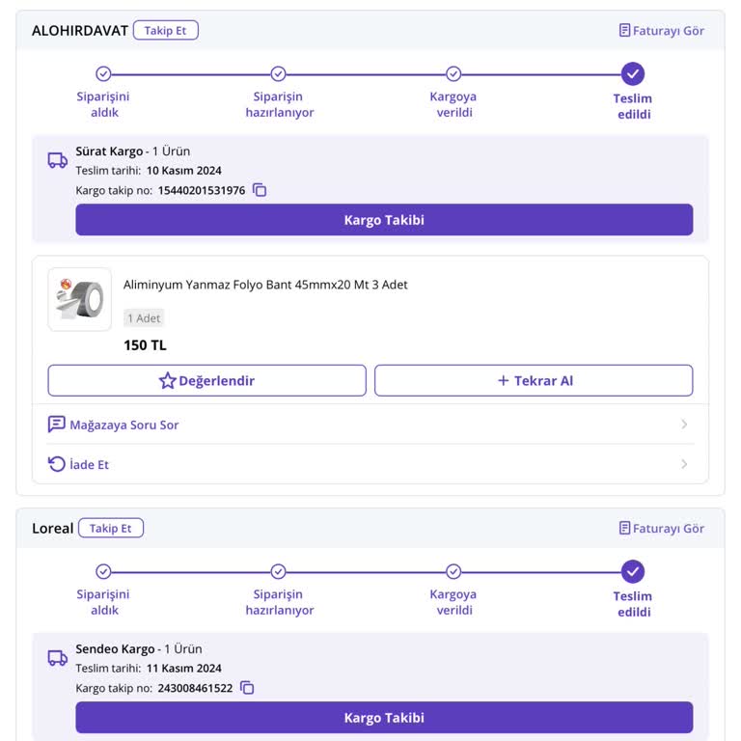The width and height of the screenshot is (741, 741).
Task: Click the Sürat Kargo truck icon
Action: tap(57, 160)
